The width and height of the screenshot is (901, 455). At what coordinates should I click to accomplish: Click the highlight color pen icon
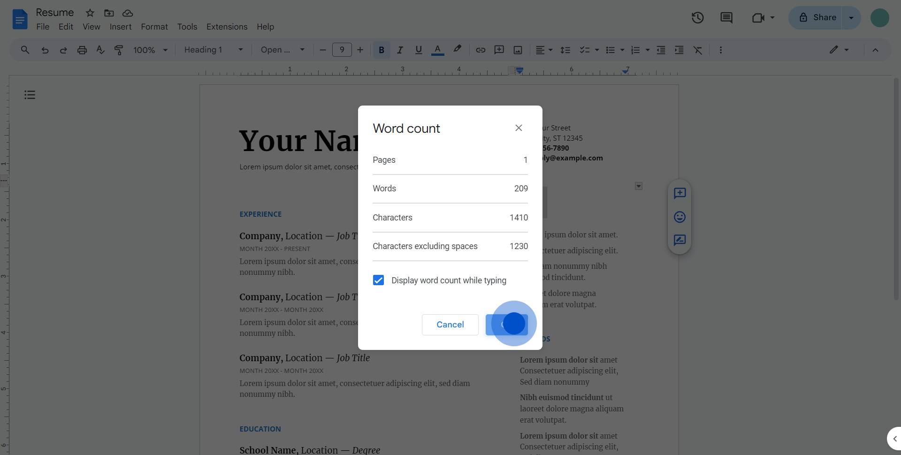coord(457,50)
